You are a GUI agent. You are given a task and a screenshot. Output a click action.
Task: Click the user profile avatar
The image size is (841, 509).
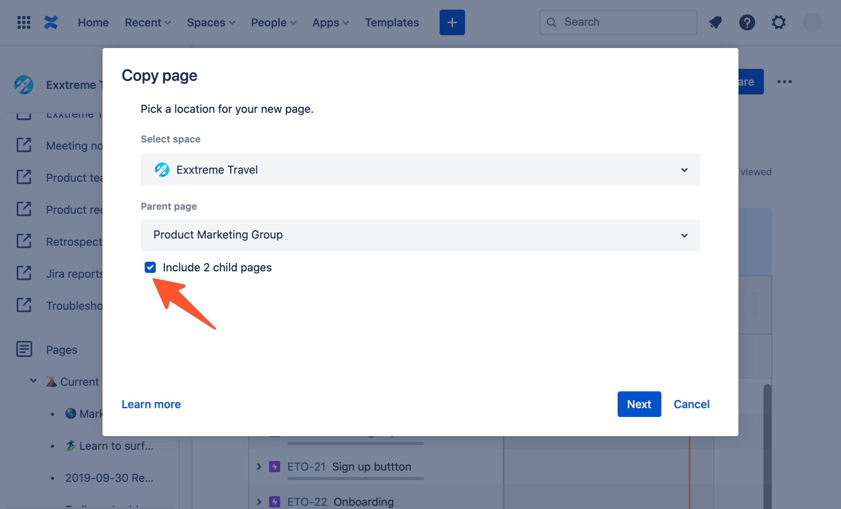(x=812, y=22)
